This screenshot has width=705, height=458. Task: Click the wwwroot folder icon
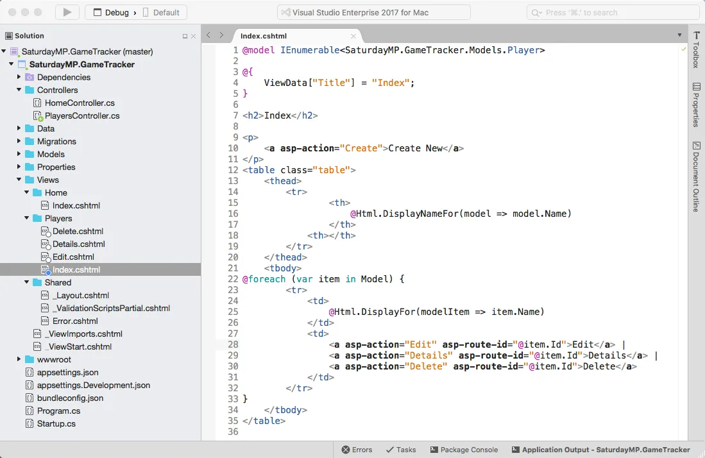point(30,360)
